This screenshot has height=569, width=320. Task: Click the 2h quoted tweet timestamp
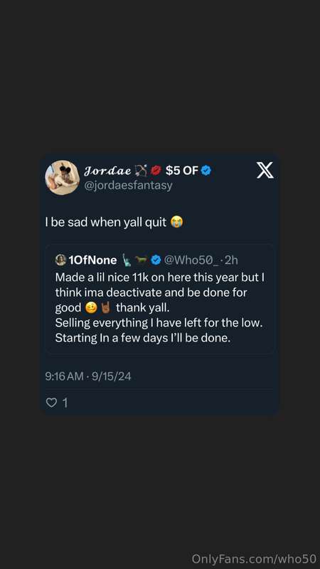tap(232, 260)
